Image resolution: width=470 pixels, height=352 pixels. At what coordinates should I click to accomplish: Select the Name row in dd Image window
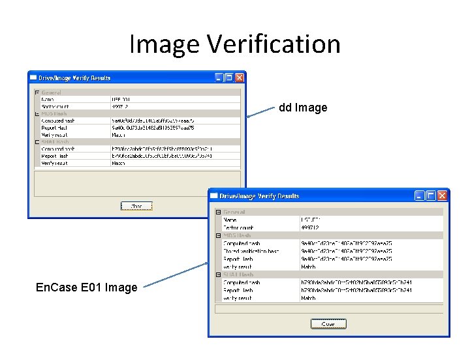tap(140, 99)
